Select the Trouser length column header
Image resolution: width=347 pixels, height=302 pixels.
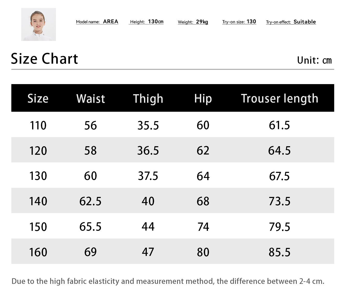pos(279,99)
